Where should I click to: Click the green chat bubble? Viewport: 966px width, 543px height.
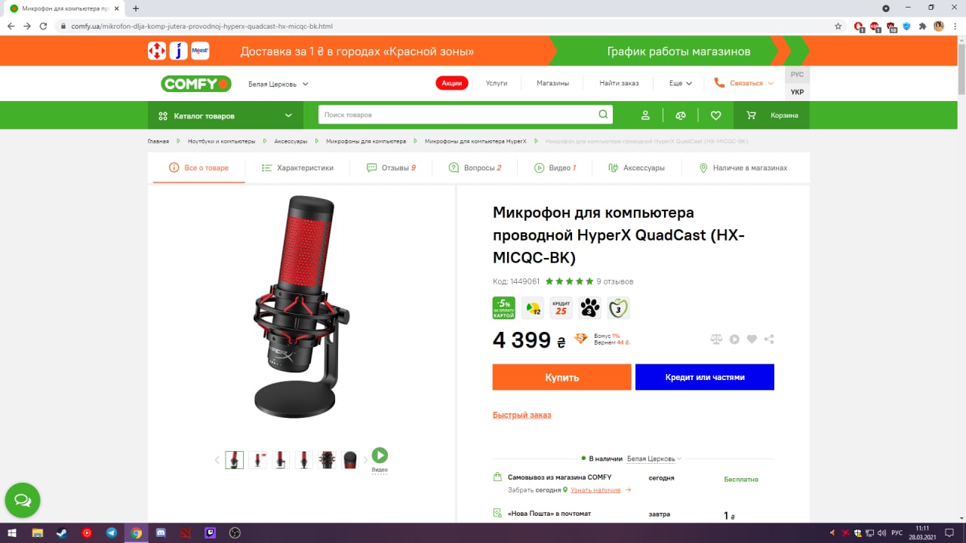click(x=23, y=500)
